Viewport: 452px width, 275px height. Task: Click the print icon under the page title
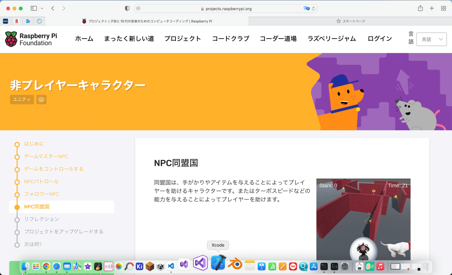(x=41, y=100)
